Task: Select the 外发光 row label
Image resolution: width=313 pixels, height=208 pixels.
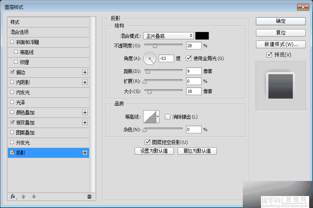Action: coord(23,143)
